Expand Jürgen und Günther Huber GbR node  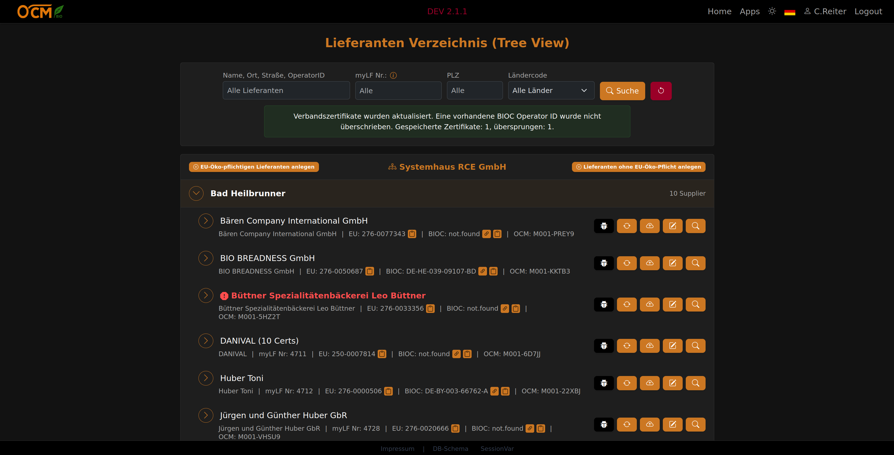pyautogui.click(x=206, y=415)
